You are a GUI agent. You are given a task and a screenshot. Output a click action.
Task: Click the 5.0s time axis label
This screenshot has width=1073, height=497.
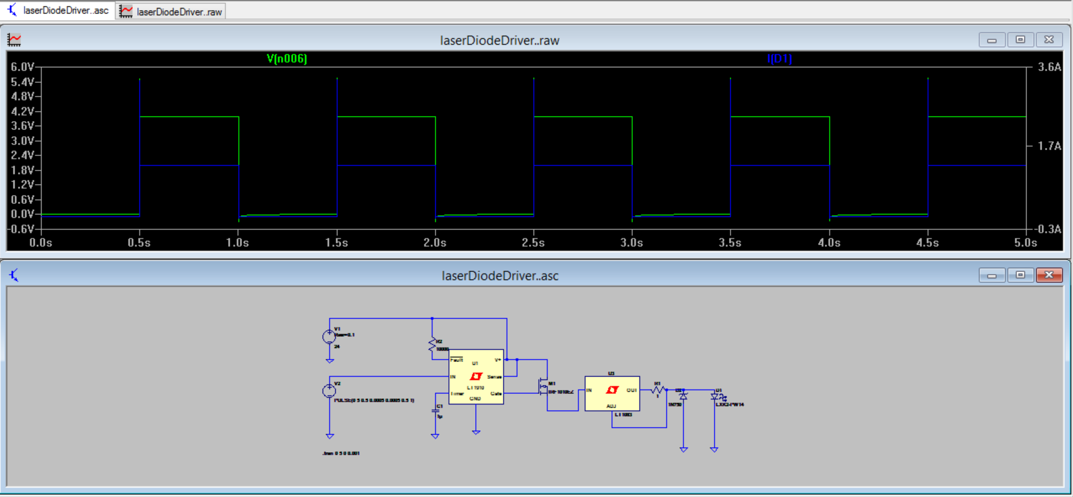pyautogui.click(x=1026, y=243)
